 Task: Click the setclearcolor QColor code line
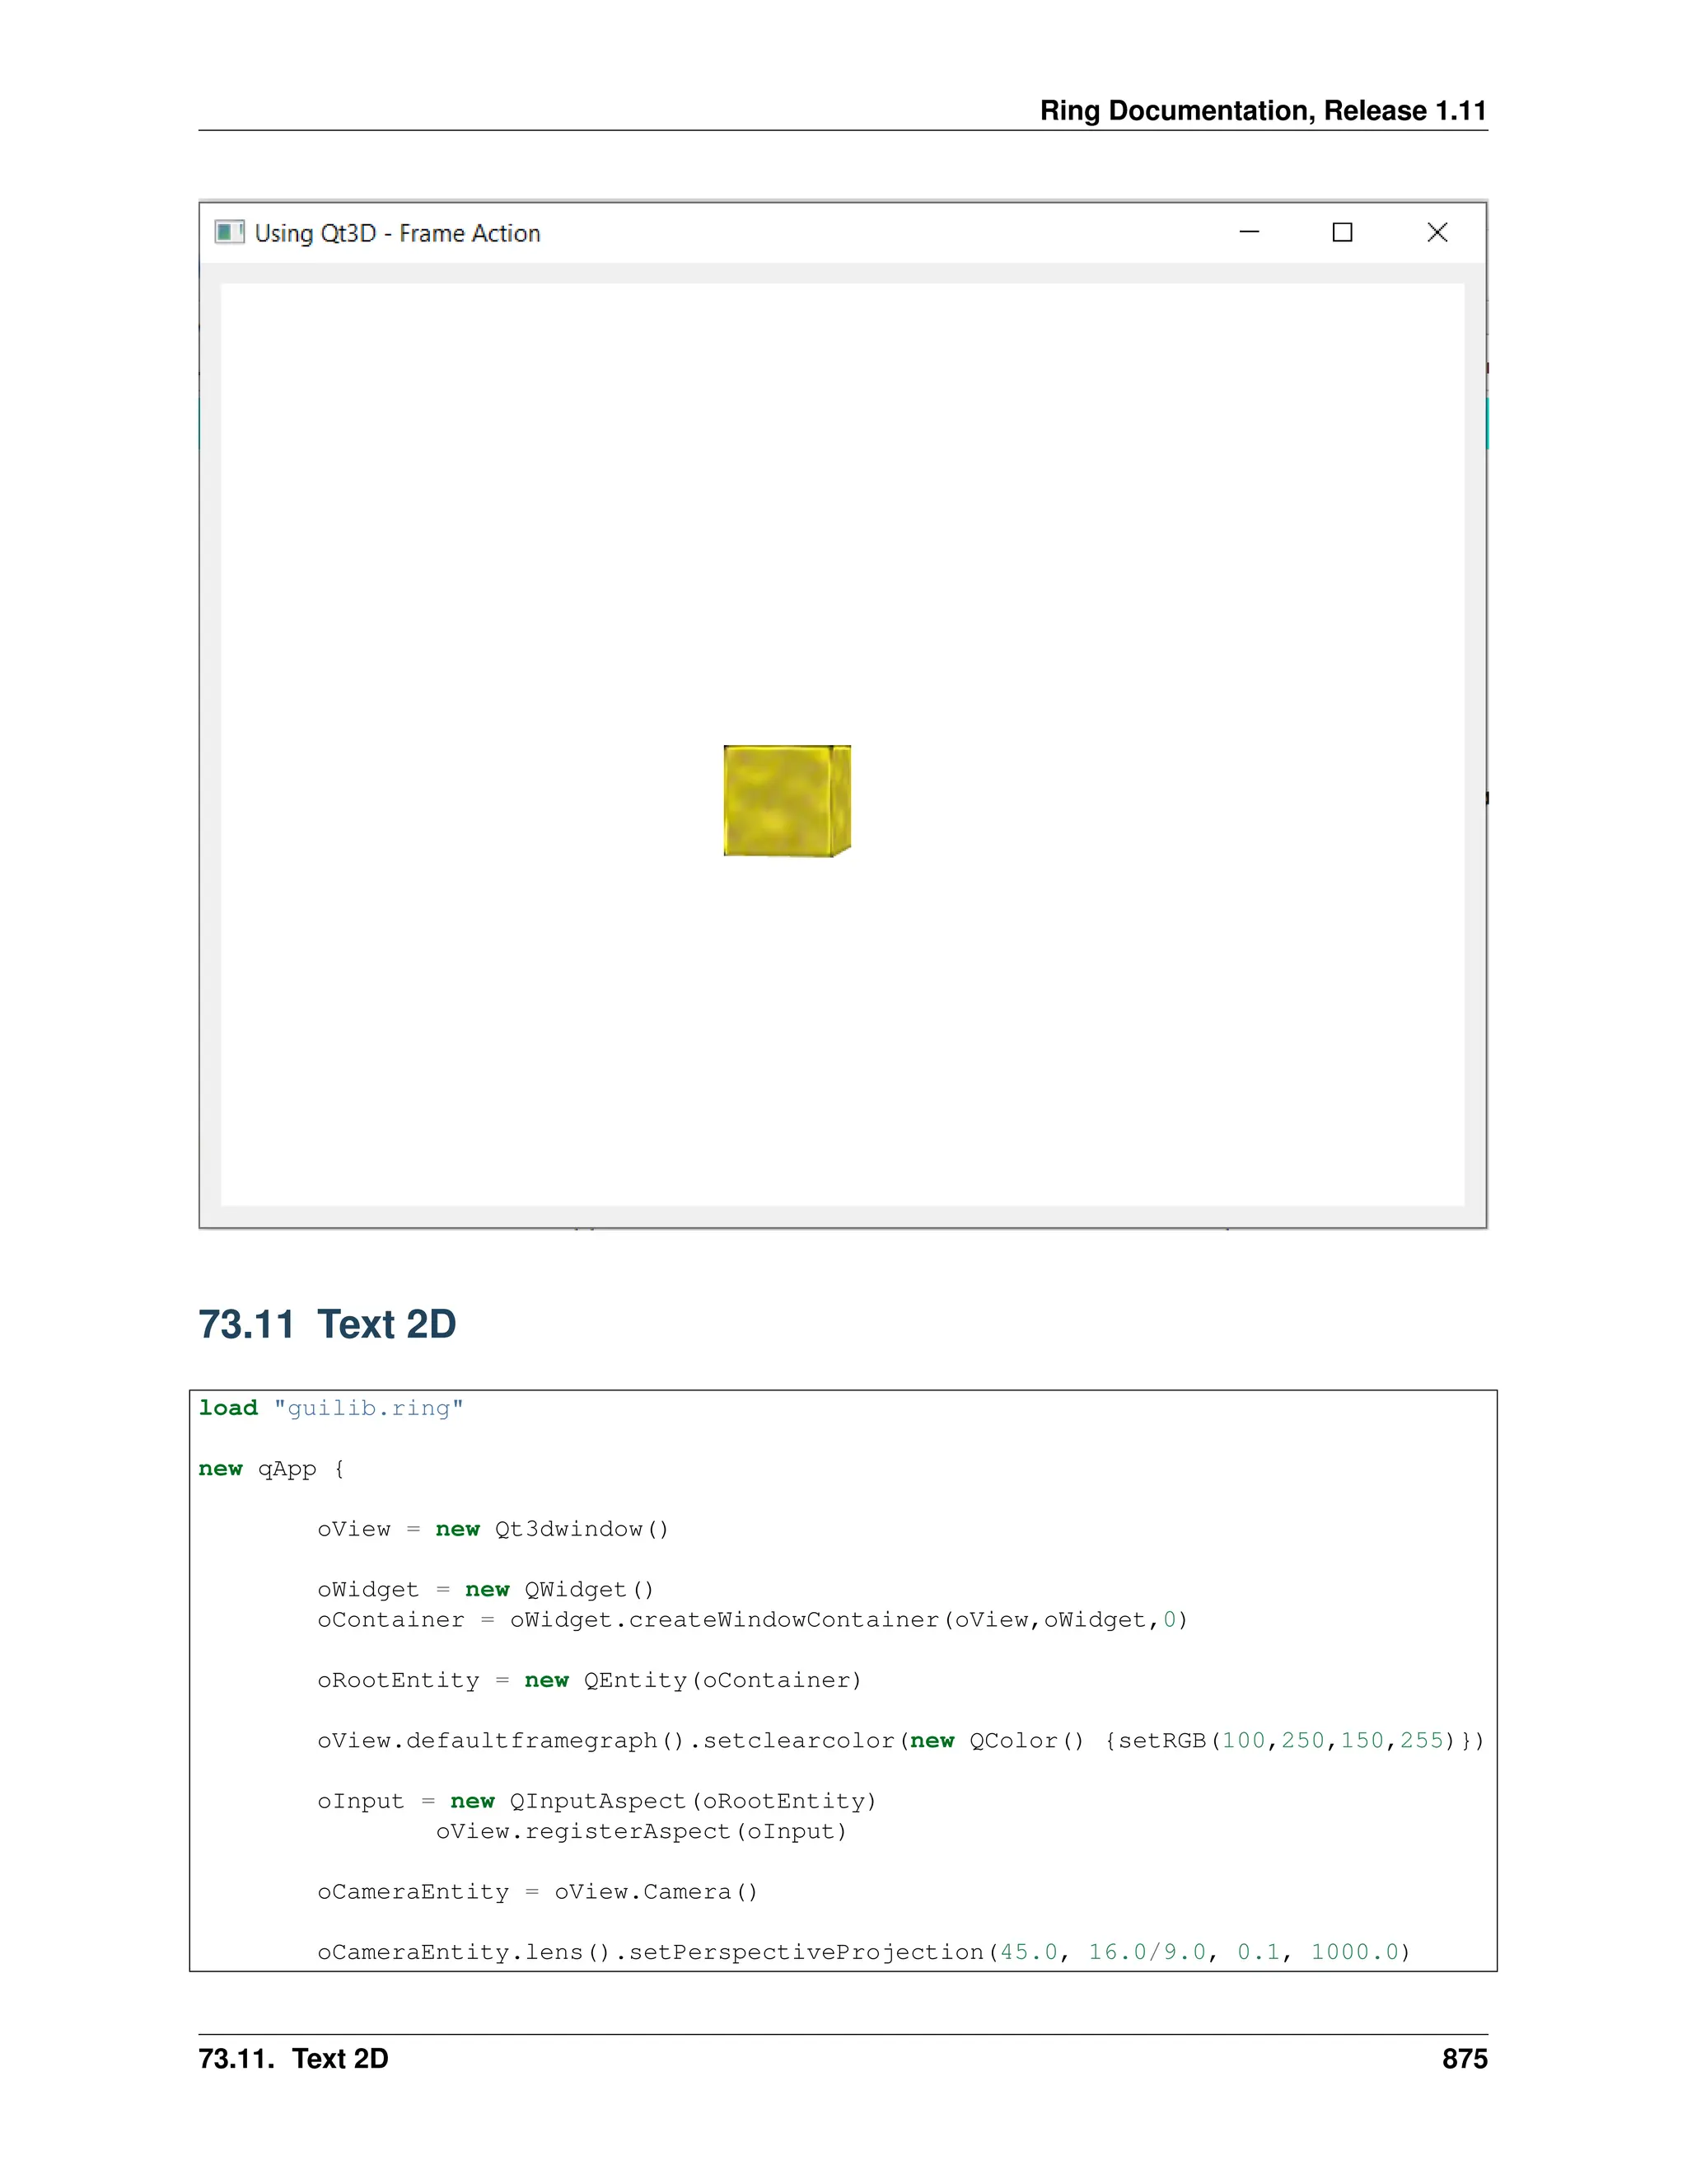pyautogui.click(x=900, y=1740)
